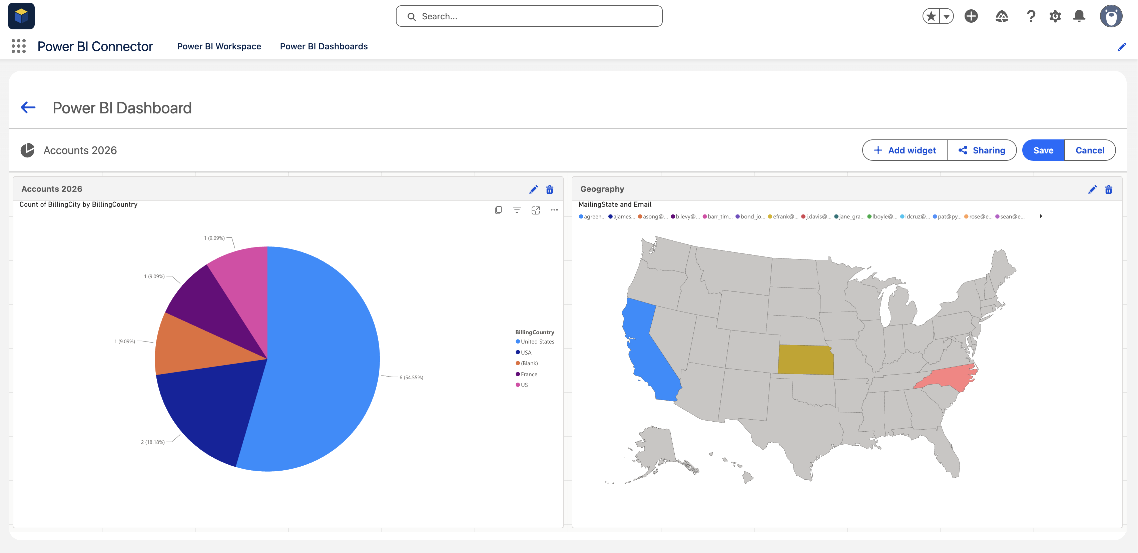View notifications via the bell icon
Viewport: 1138px width, 553px height.
(x=1079, y=16)
